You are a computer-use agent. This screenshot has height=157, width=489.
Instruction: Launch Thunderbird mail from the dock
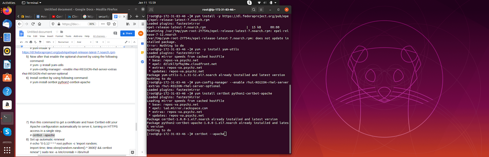[7, 24]
